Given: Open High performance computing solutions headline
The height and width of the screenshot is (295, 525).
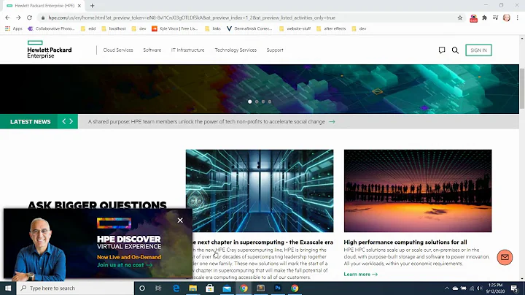Looking at the screenshot, I should [x=405, y=242].
